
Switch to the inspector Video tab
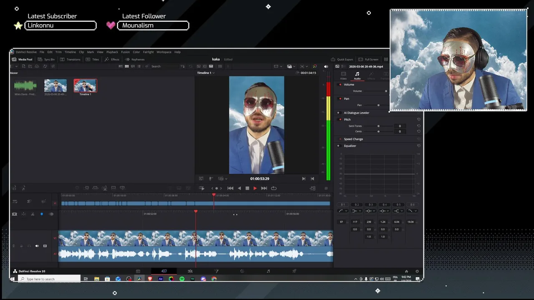pos(343,75)
